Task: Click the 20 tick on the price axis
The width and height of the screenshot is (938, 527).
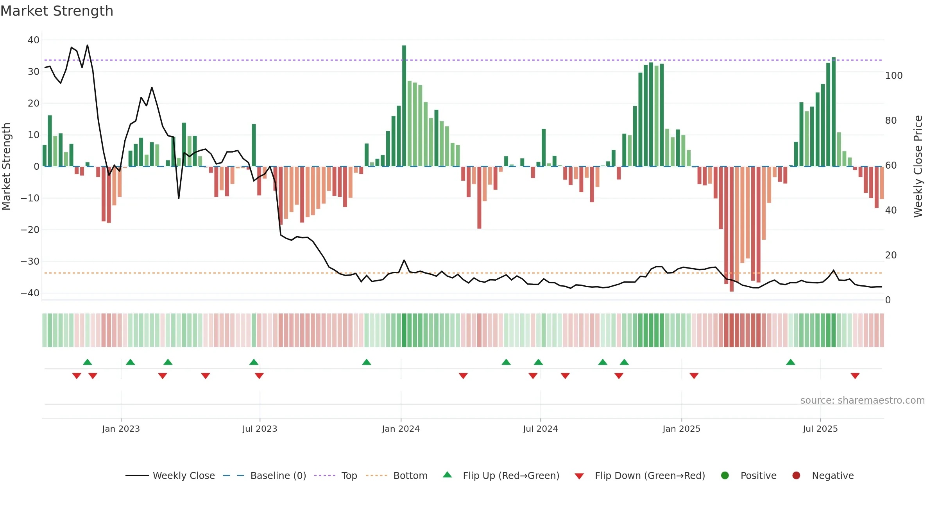Action: 891,255
